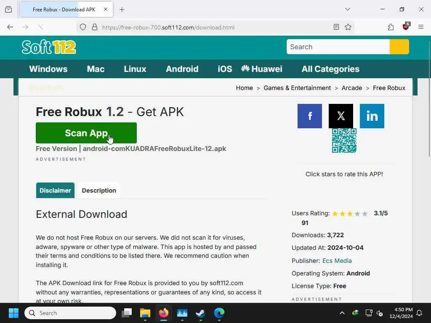Open Microsoft Edge from taskbar
This screenshot has width=431, height=323.
tap(219, 313)
